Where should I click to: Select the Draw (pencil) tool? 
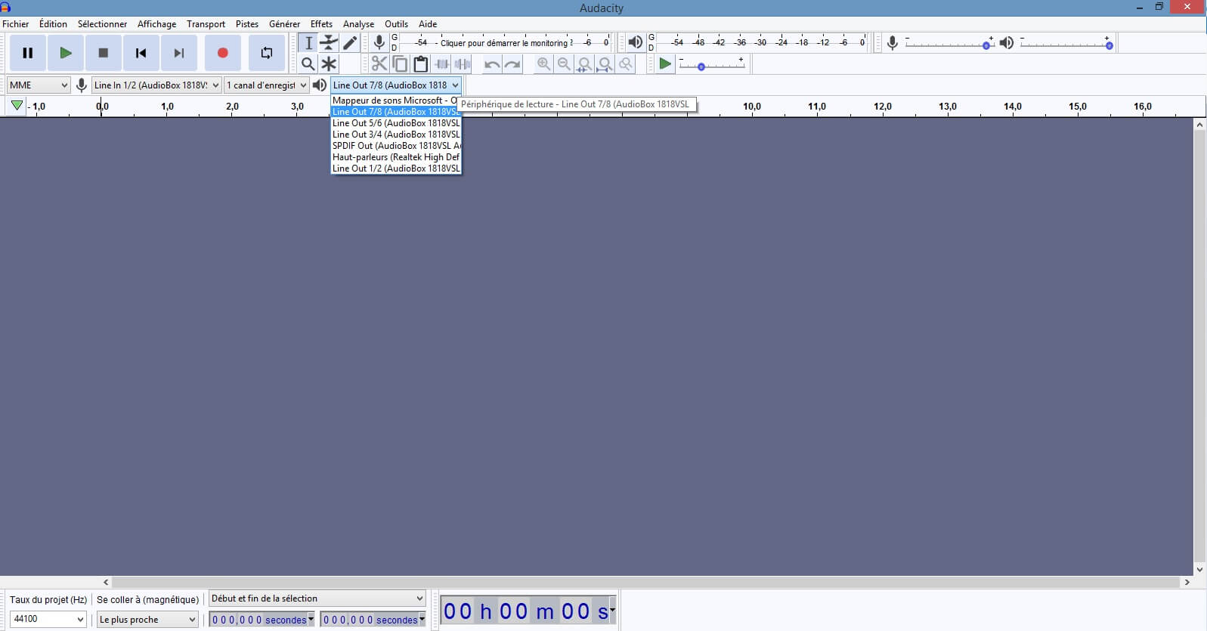349,43
